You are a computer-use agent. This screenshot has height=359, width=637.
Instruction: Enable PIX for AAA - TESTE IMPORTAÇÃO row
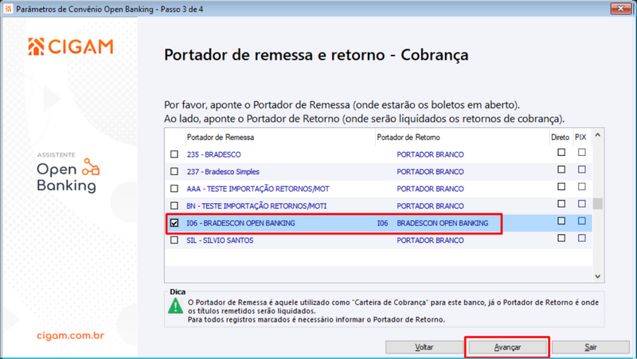click(x=582, y=186)
